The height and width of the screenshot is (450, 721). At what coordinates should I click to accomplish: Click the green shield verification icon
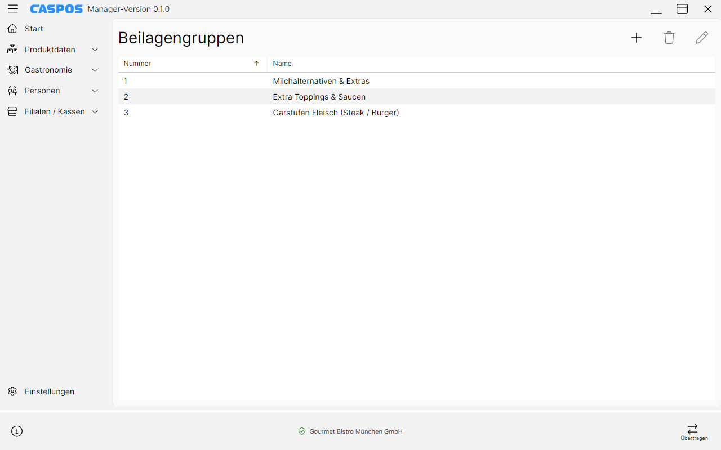pos(302,431)
